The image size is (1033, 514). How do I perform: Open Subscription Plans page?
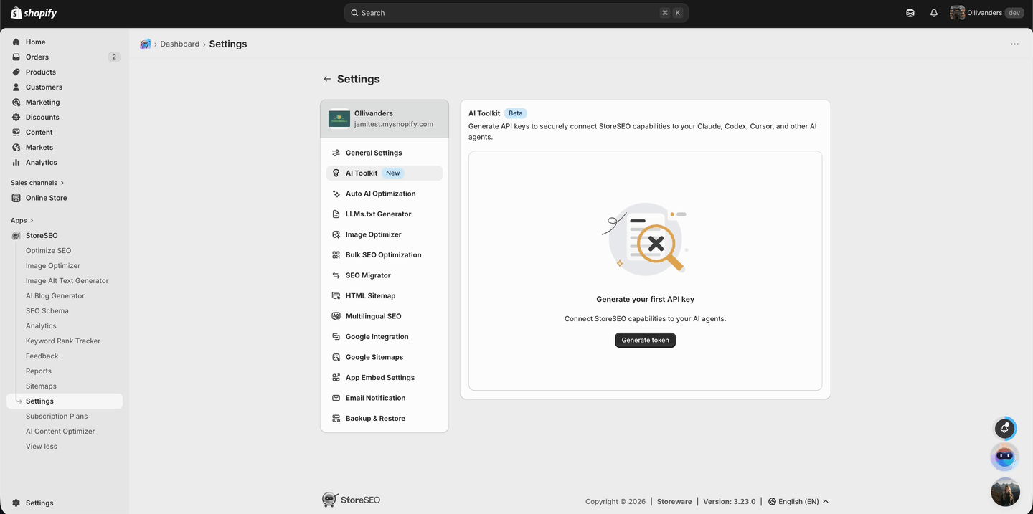pos(57,416)
